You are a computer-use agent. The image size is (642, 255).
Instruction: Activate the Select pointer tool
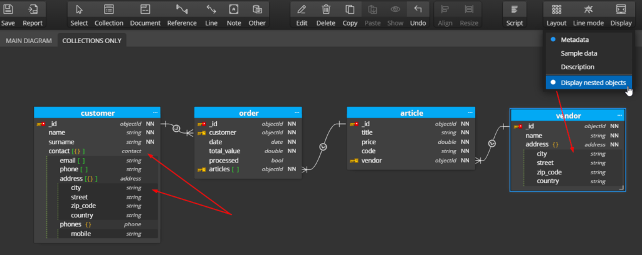[79, 9]
